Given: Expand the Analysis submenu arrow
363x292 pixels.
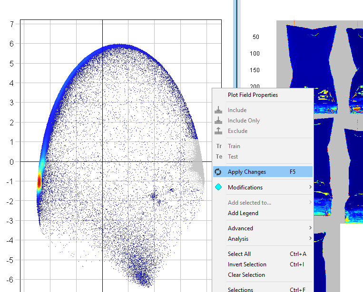Looking at the screenshot, I should [310, 239].
